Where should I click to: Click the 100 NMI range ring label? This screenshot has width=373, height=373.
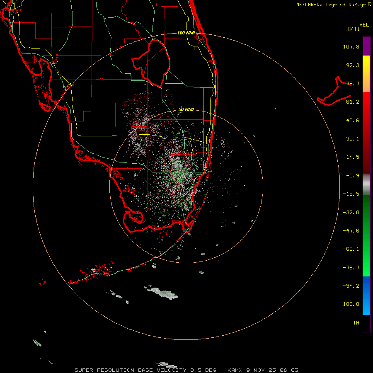click(x=186, y=33)
